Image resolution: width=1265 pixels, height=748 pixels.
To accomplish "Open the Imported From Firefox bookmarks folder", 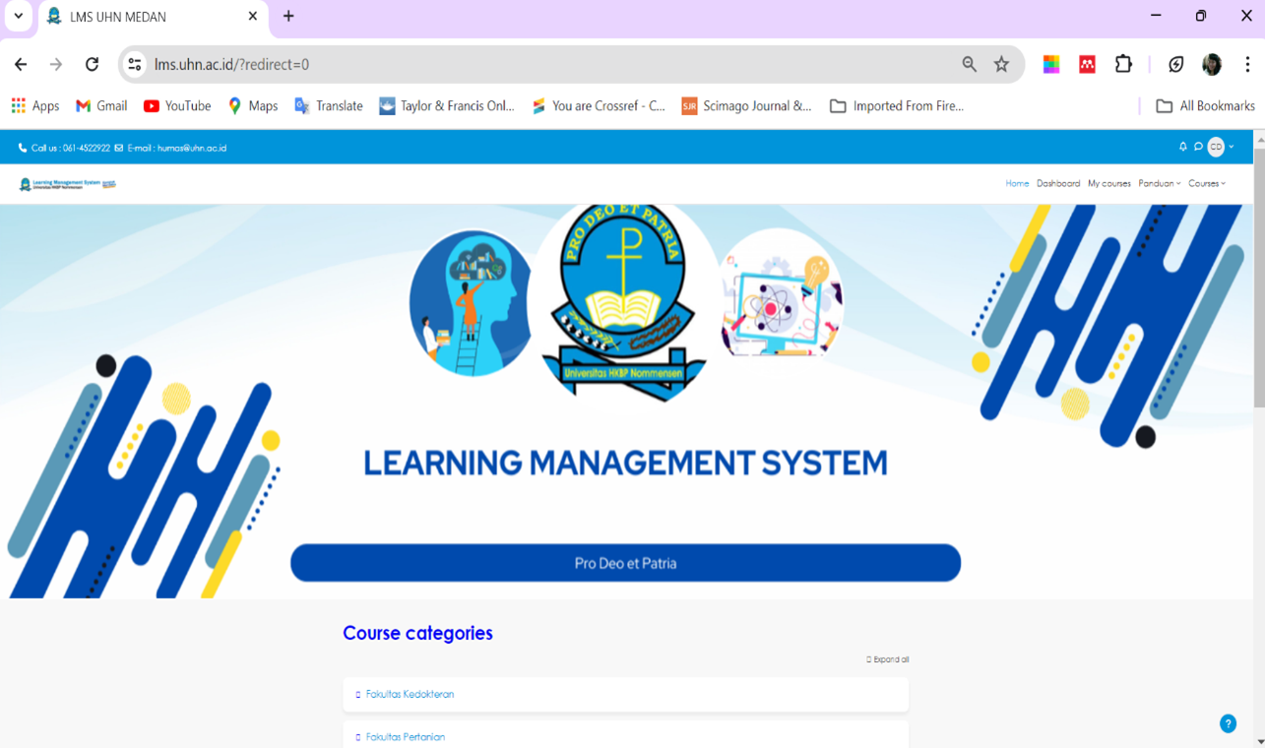I will coord(897,105).
